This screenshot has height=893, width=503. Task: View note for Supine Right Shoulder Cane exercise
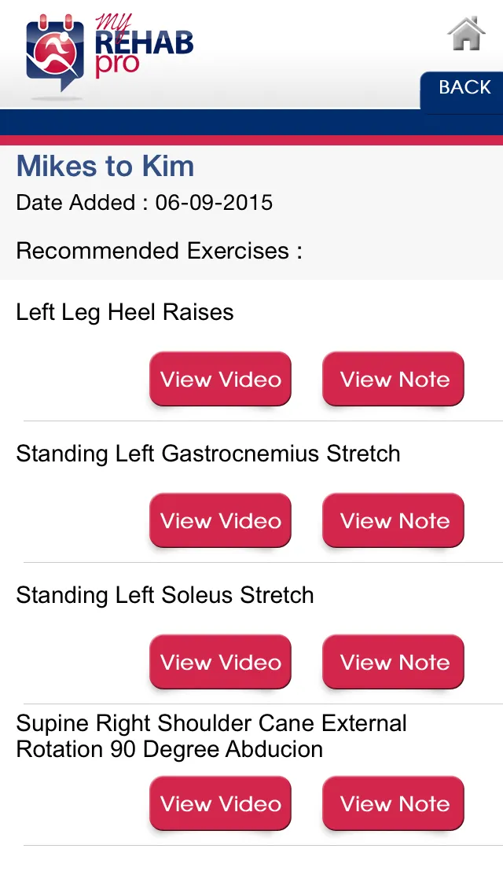click(394, 803)
